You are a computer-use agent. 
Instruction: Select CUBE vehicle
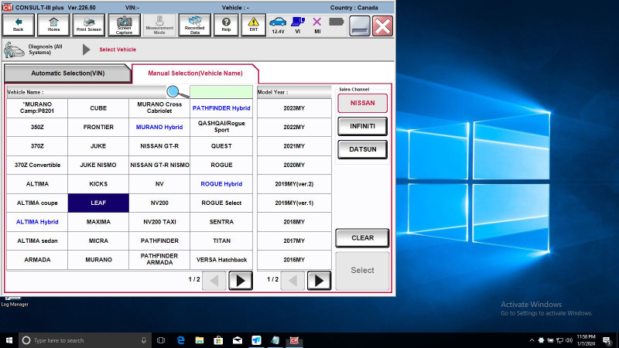click(98, 108)
